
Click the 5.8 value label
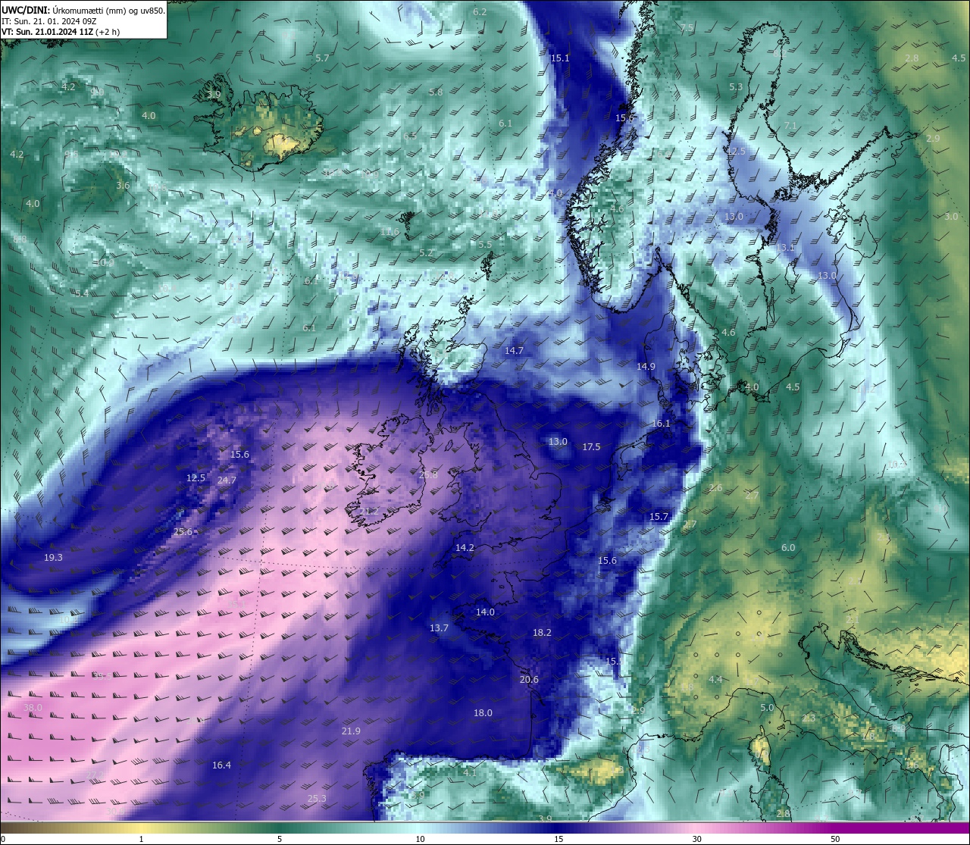point(436,92)
